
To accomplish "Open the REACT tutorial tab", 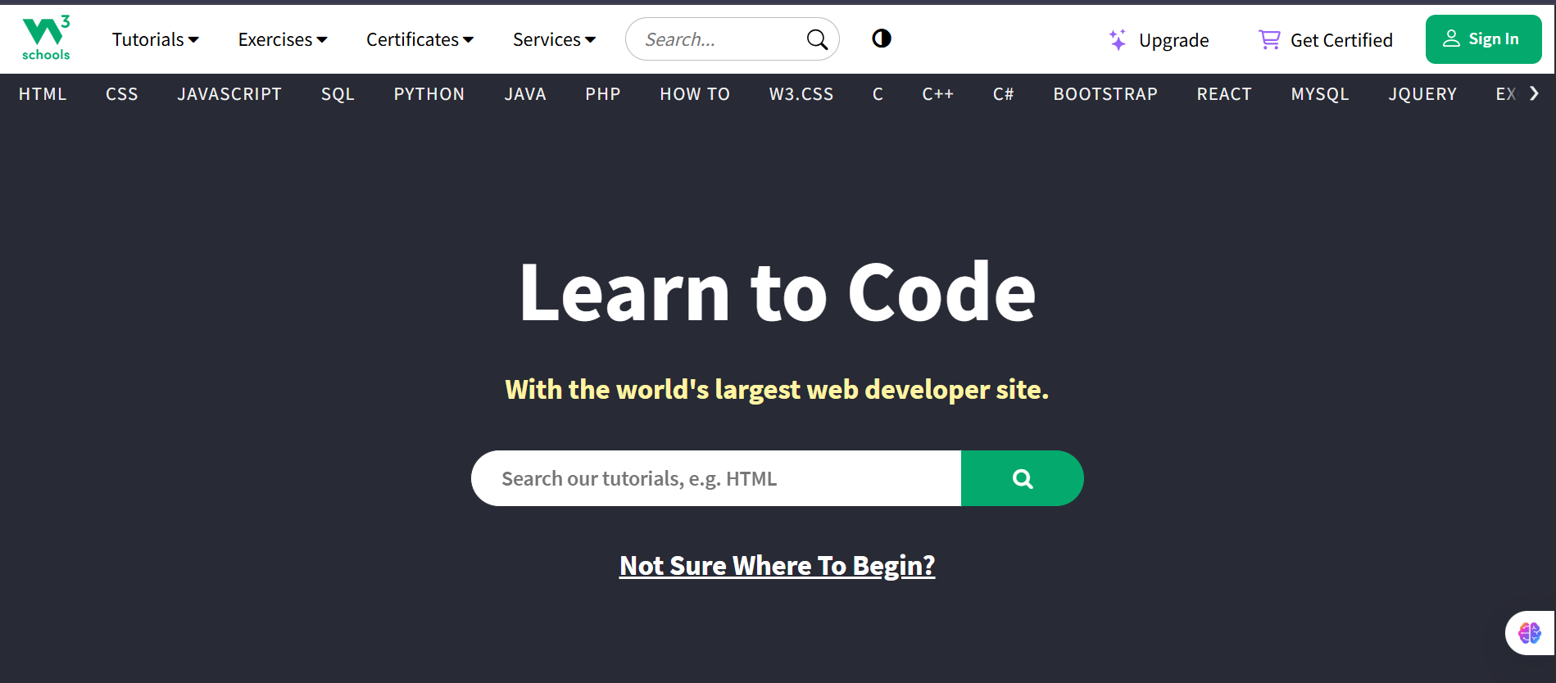I will point(1224,94).
